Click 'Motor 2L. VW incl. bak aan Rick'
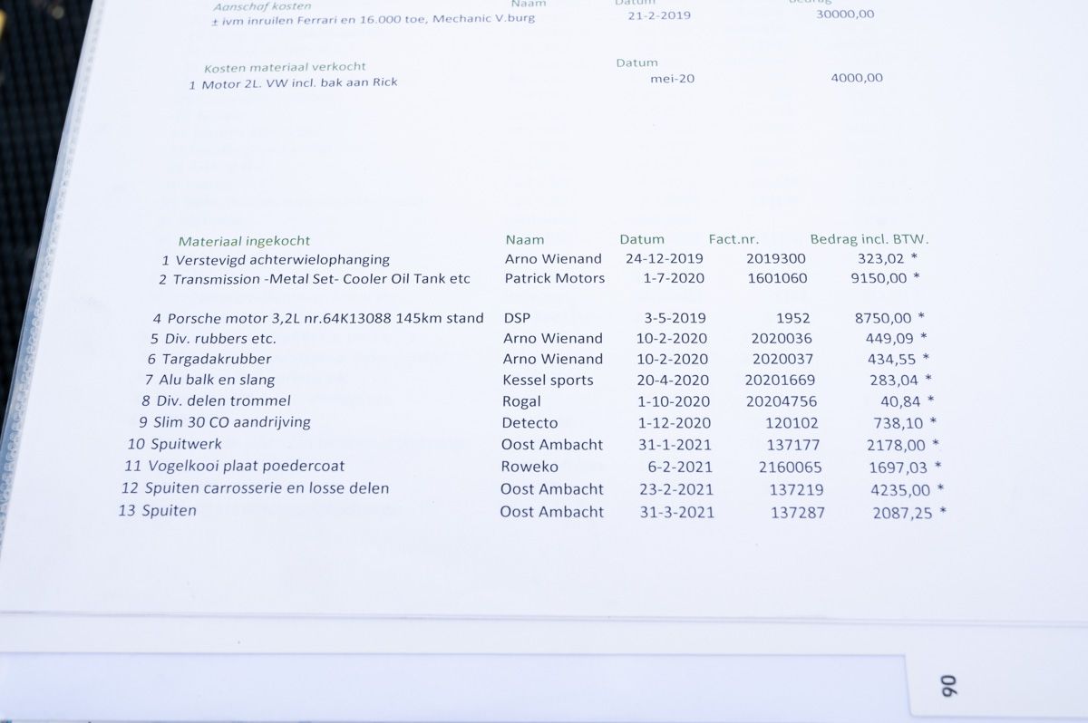The image size is (1088, 723). tap(300, 83)
